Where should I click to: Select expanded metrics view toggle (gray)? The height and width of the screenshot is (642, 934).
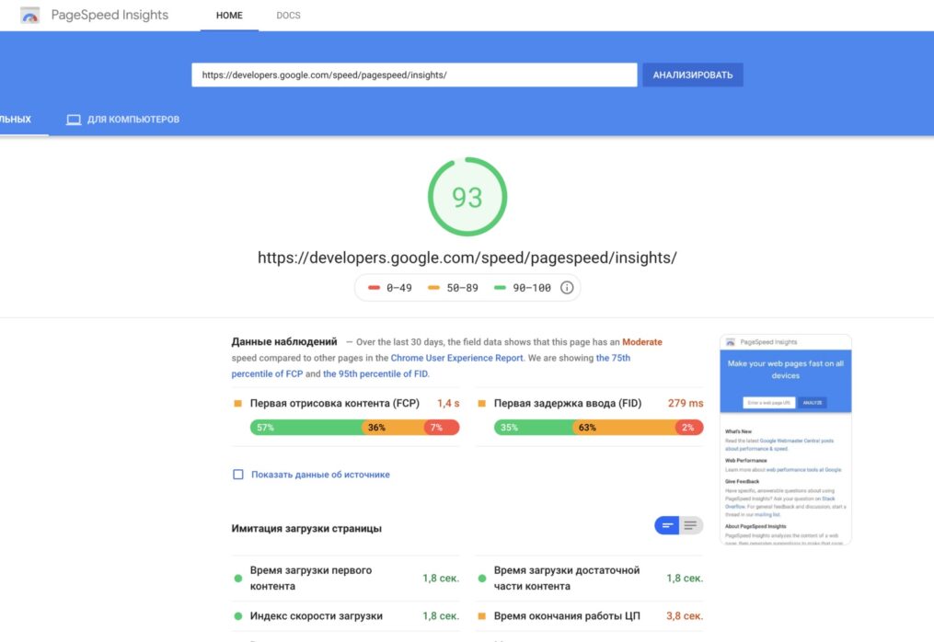click(691, 525)
